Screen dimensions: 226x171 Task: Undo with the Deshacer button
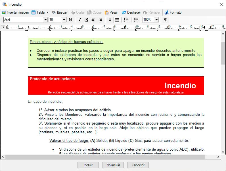tap(131, 12)
